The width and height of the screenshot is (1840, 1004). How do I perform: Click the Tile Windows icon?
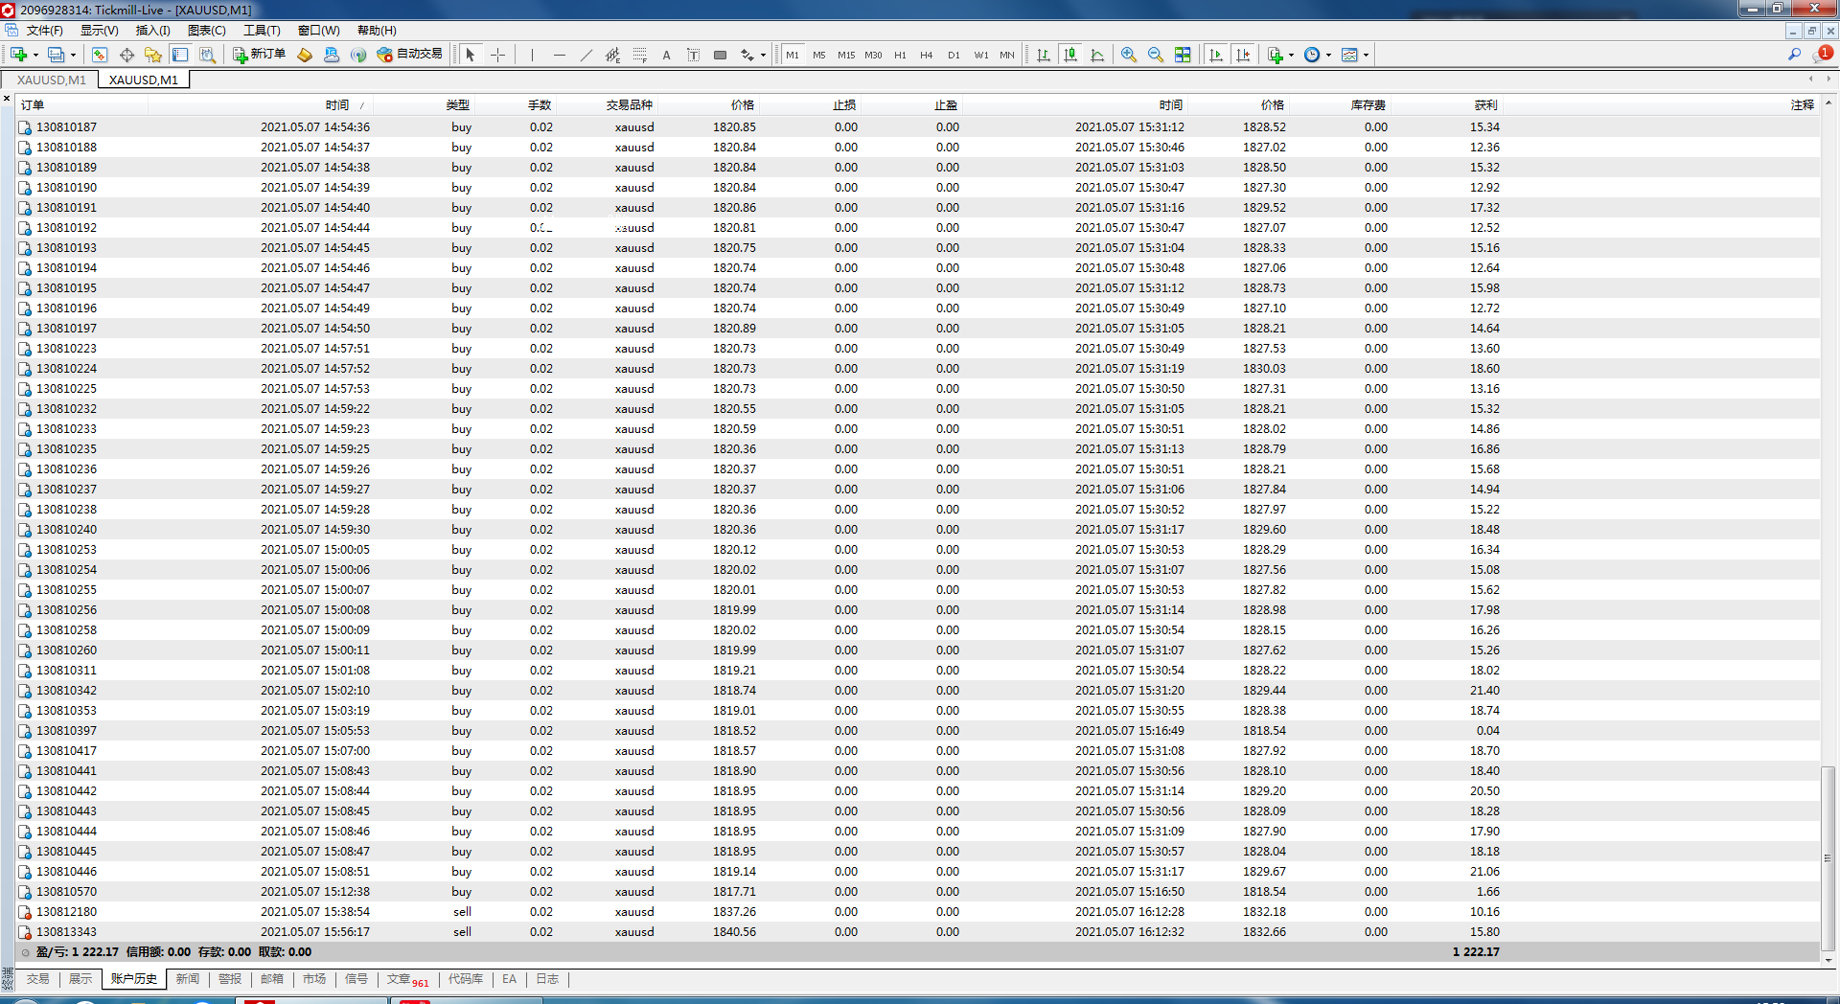point(1183,55)
